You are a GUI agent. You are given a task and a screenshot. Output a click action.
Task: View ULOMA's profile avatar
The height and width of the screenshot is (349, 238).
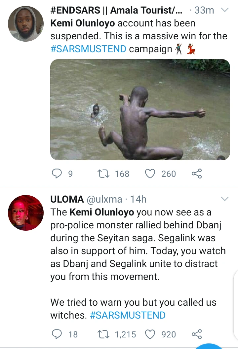click(25, 213)
